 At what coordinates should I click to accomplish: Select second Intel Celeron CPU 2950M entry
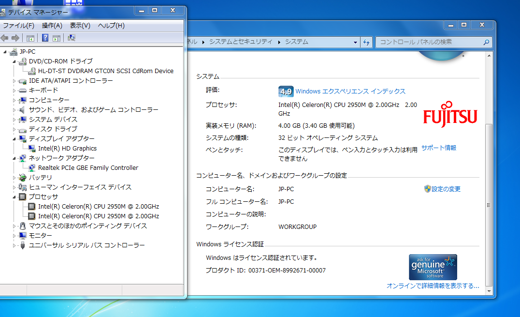tap(99, 216)
